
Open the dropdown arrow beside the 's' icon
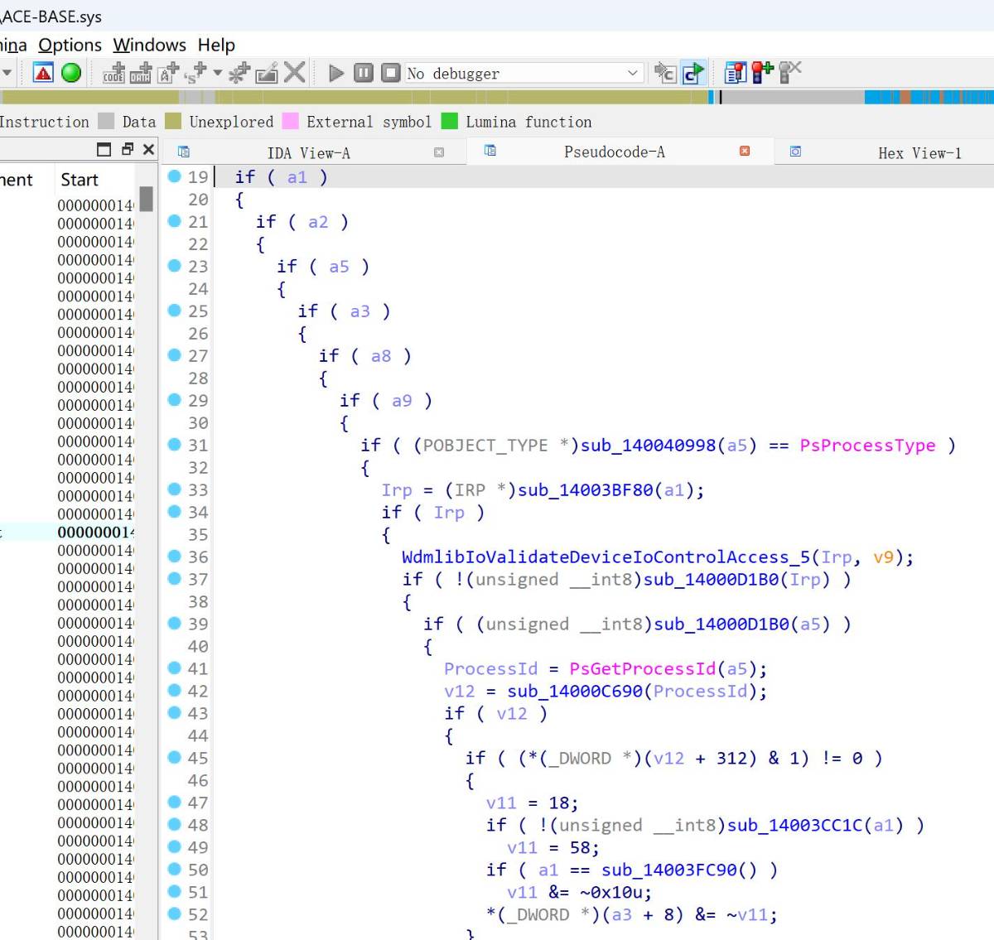218,73
